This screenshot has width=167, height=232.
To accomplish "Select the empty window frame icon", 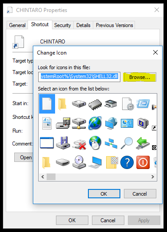I will coord(47,143).
